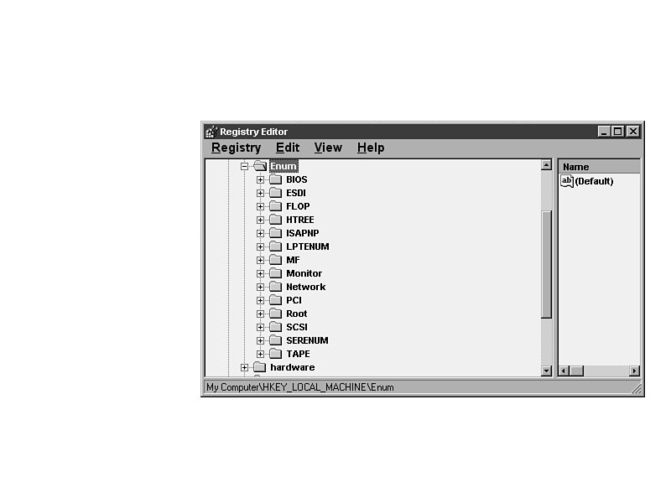Open the View menu
671x503 pixels.
328,148
